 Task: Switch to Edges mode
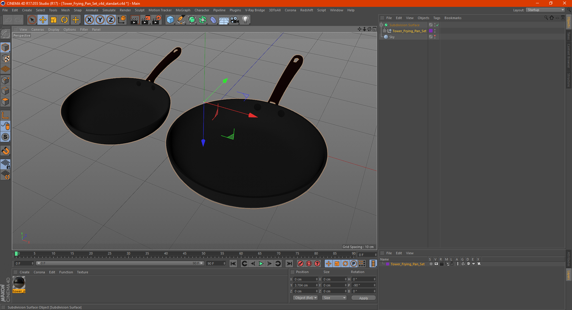pos(5,91)
